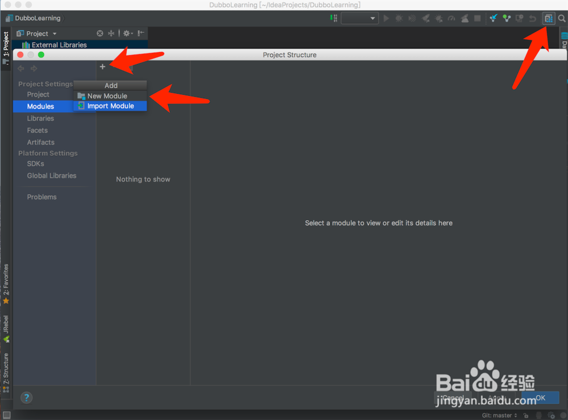
Task: Click the Debug bug icon
Action: tap(399, 18)
